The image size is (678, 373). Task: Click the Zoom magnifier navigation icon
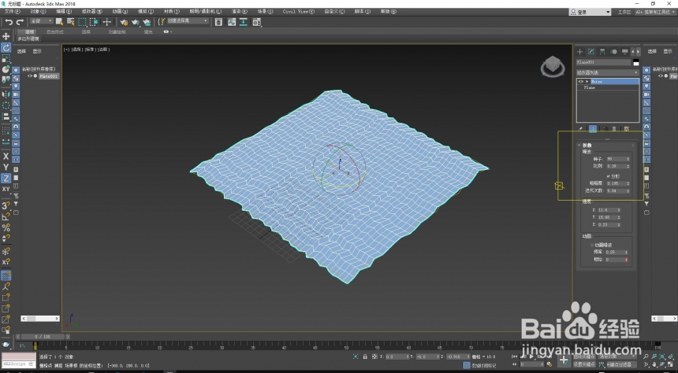point(646,356)
